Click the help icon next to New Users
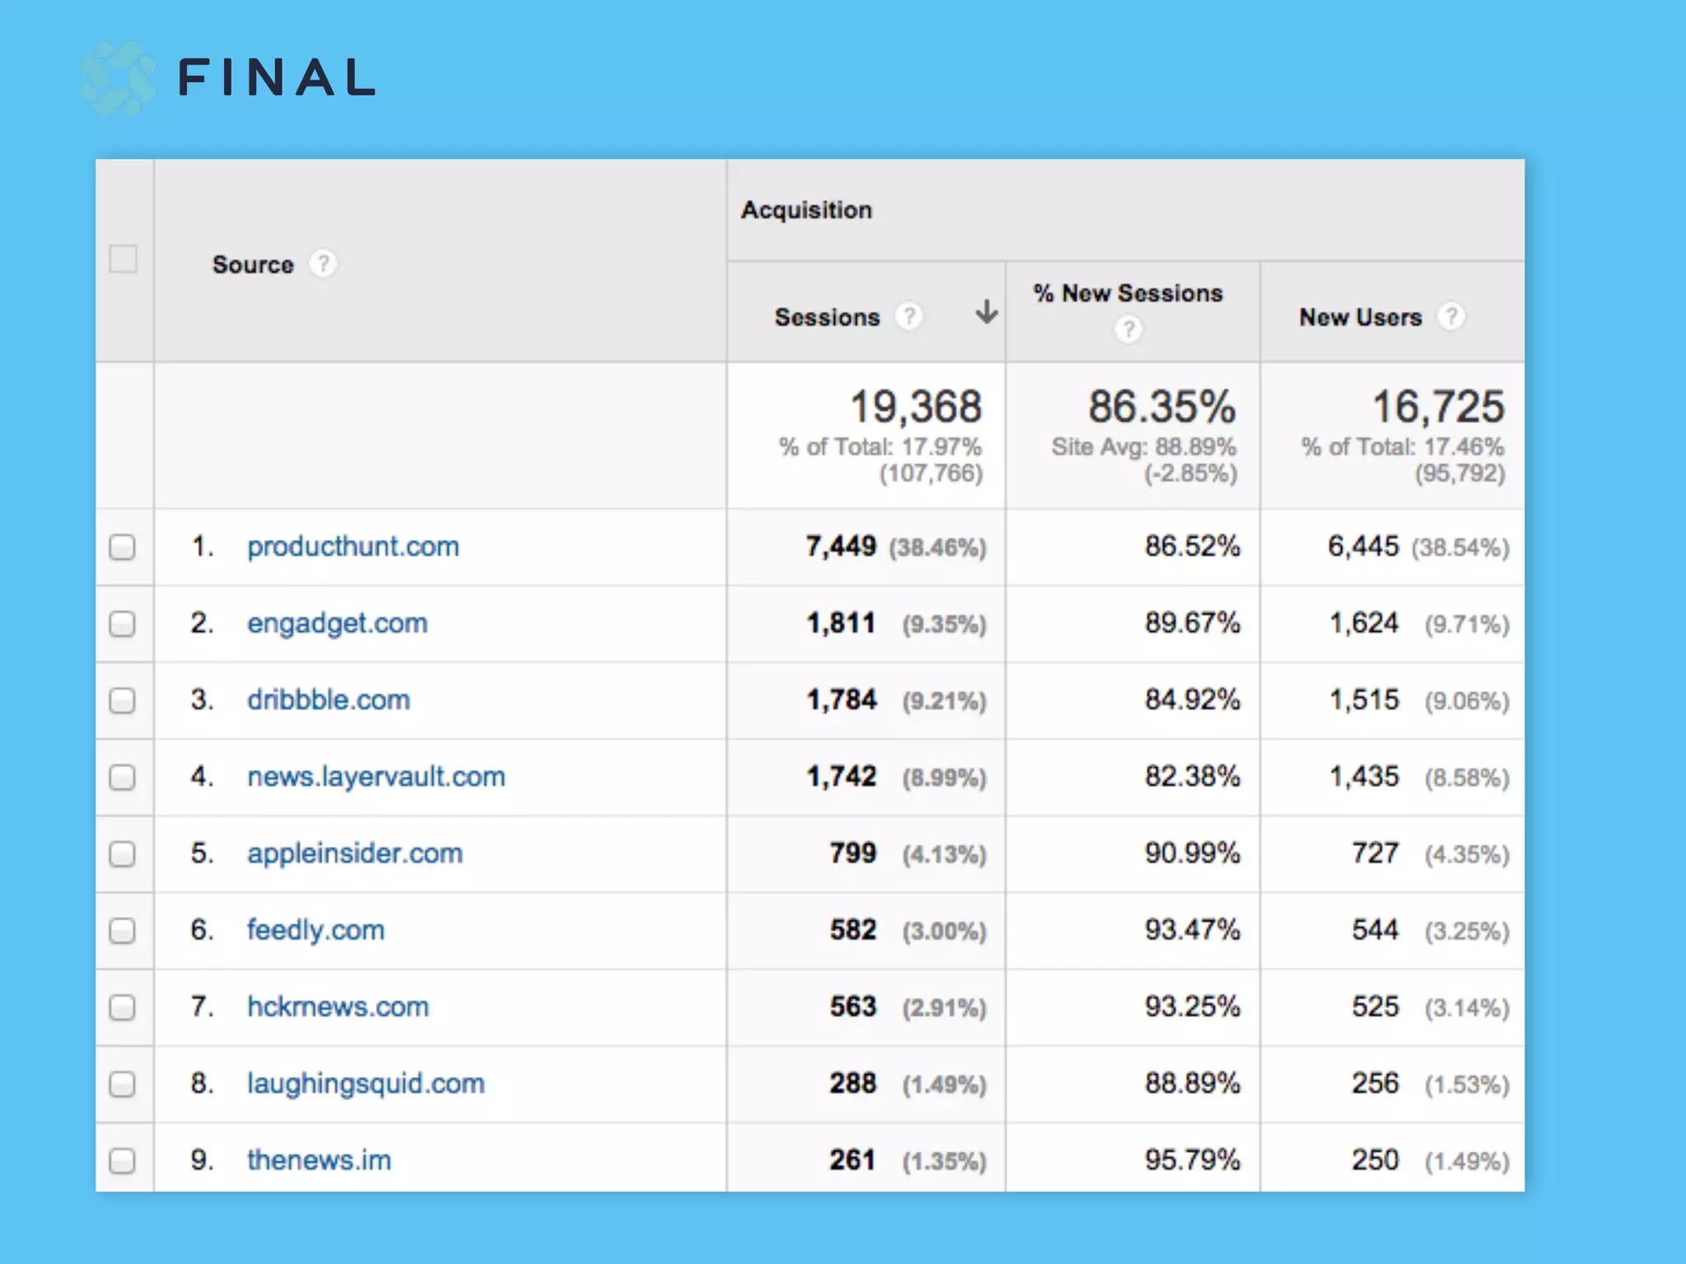 pyautogui.click(x=1451, y=316)
